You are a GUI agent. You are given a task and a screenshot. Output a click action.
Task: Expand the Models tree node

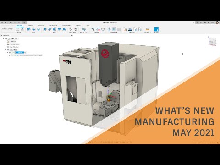5,47
